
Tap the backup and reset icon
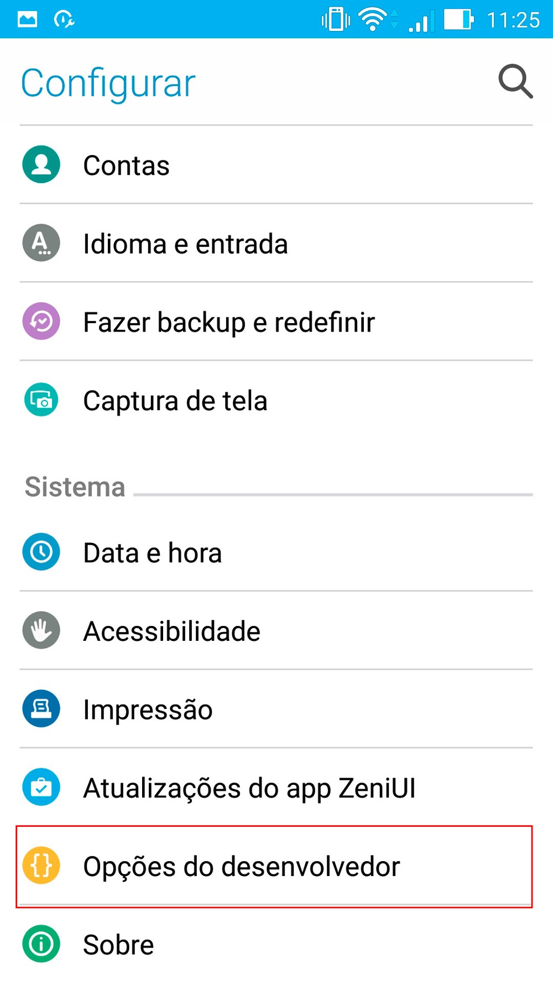[41, 322]
